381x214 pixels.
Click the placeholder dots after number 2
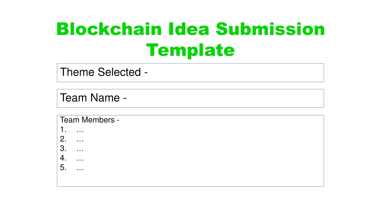pos(80,140)
